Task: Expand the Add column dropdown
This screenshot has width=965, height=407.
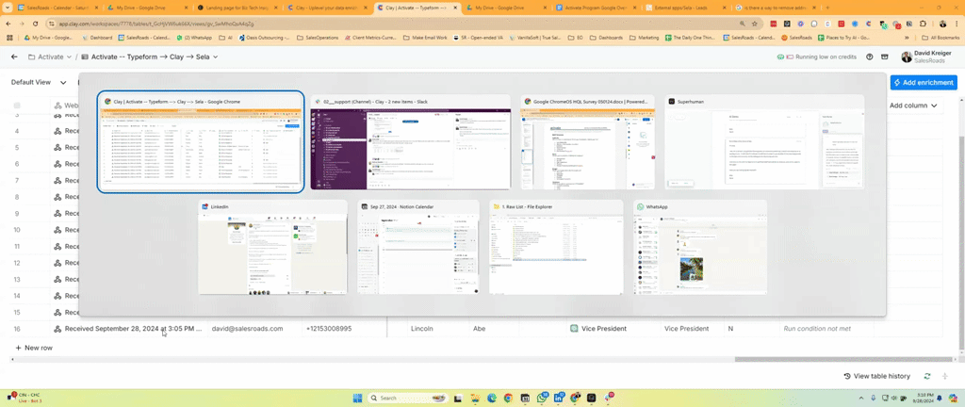Action: [913, 106]
